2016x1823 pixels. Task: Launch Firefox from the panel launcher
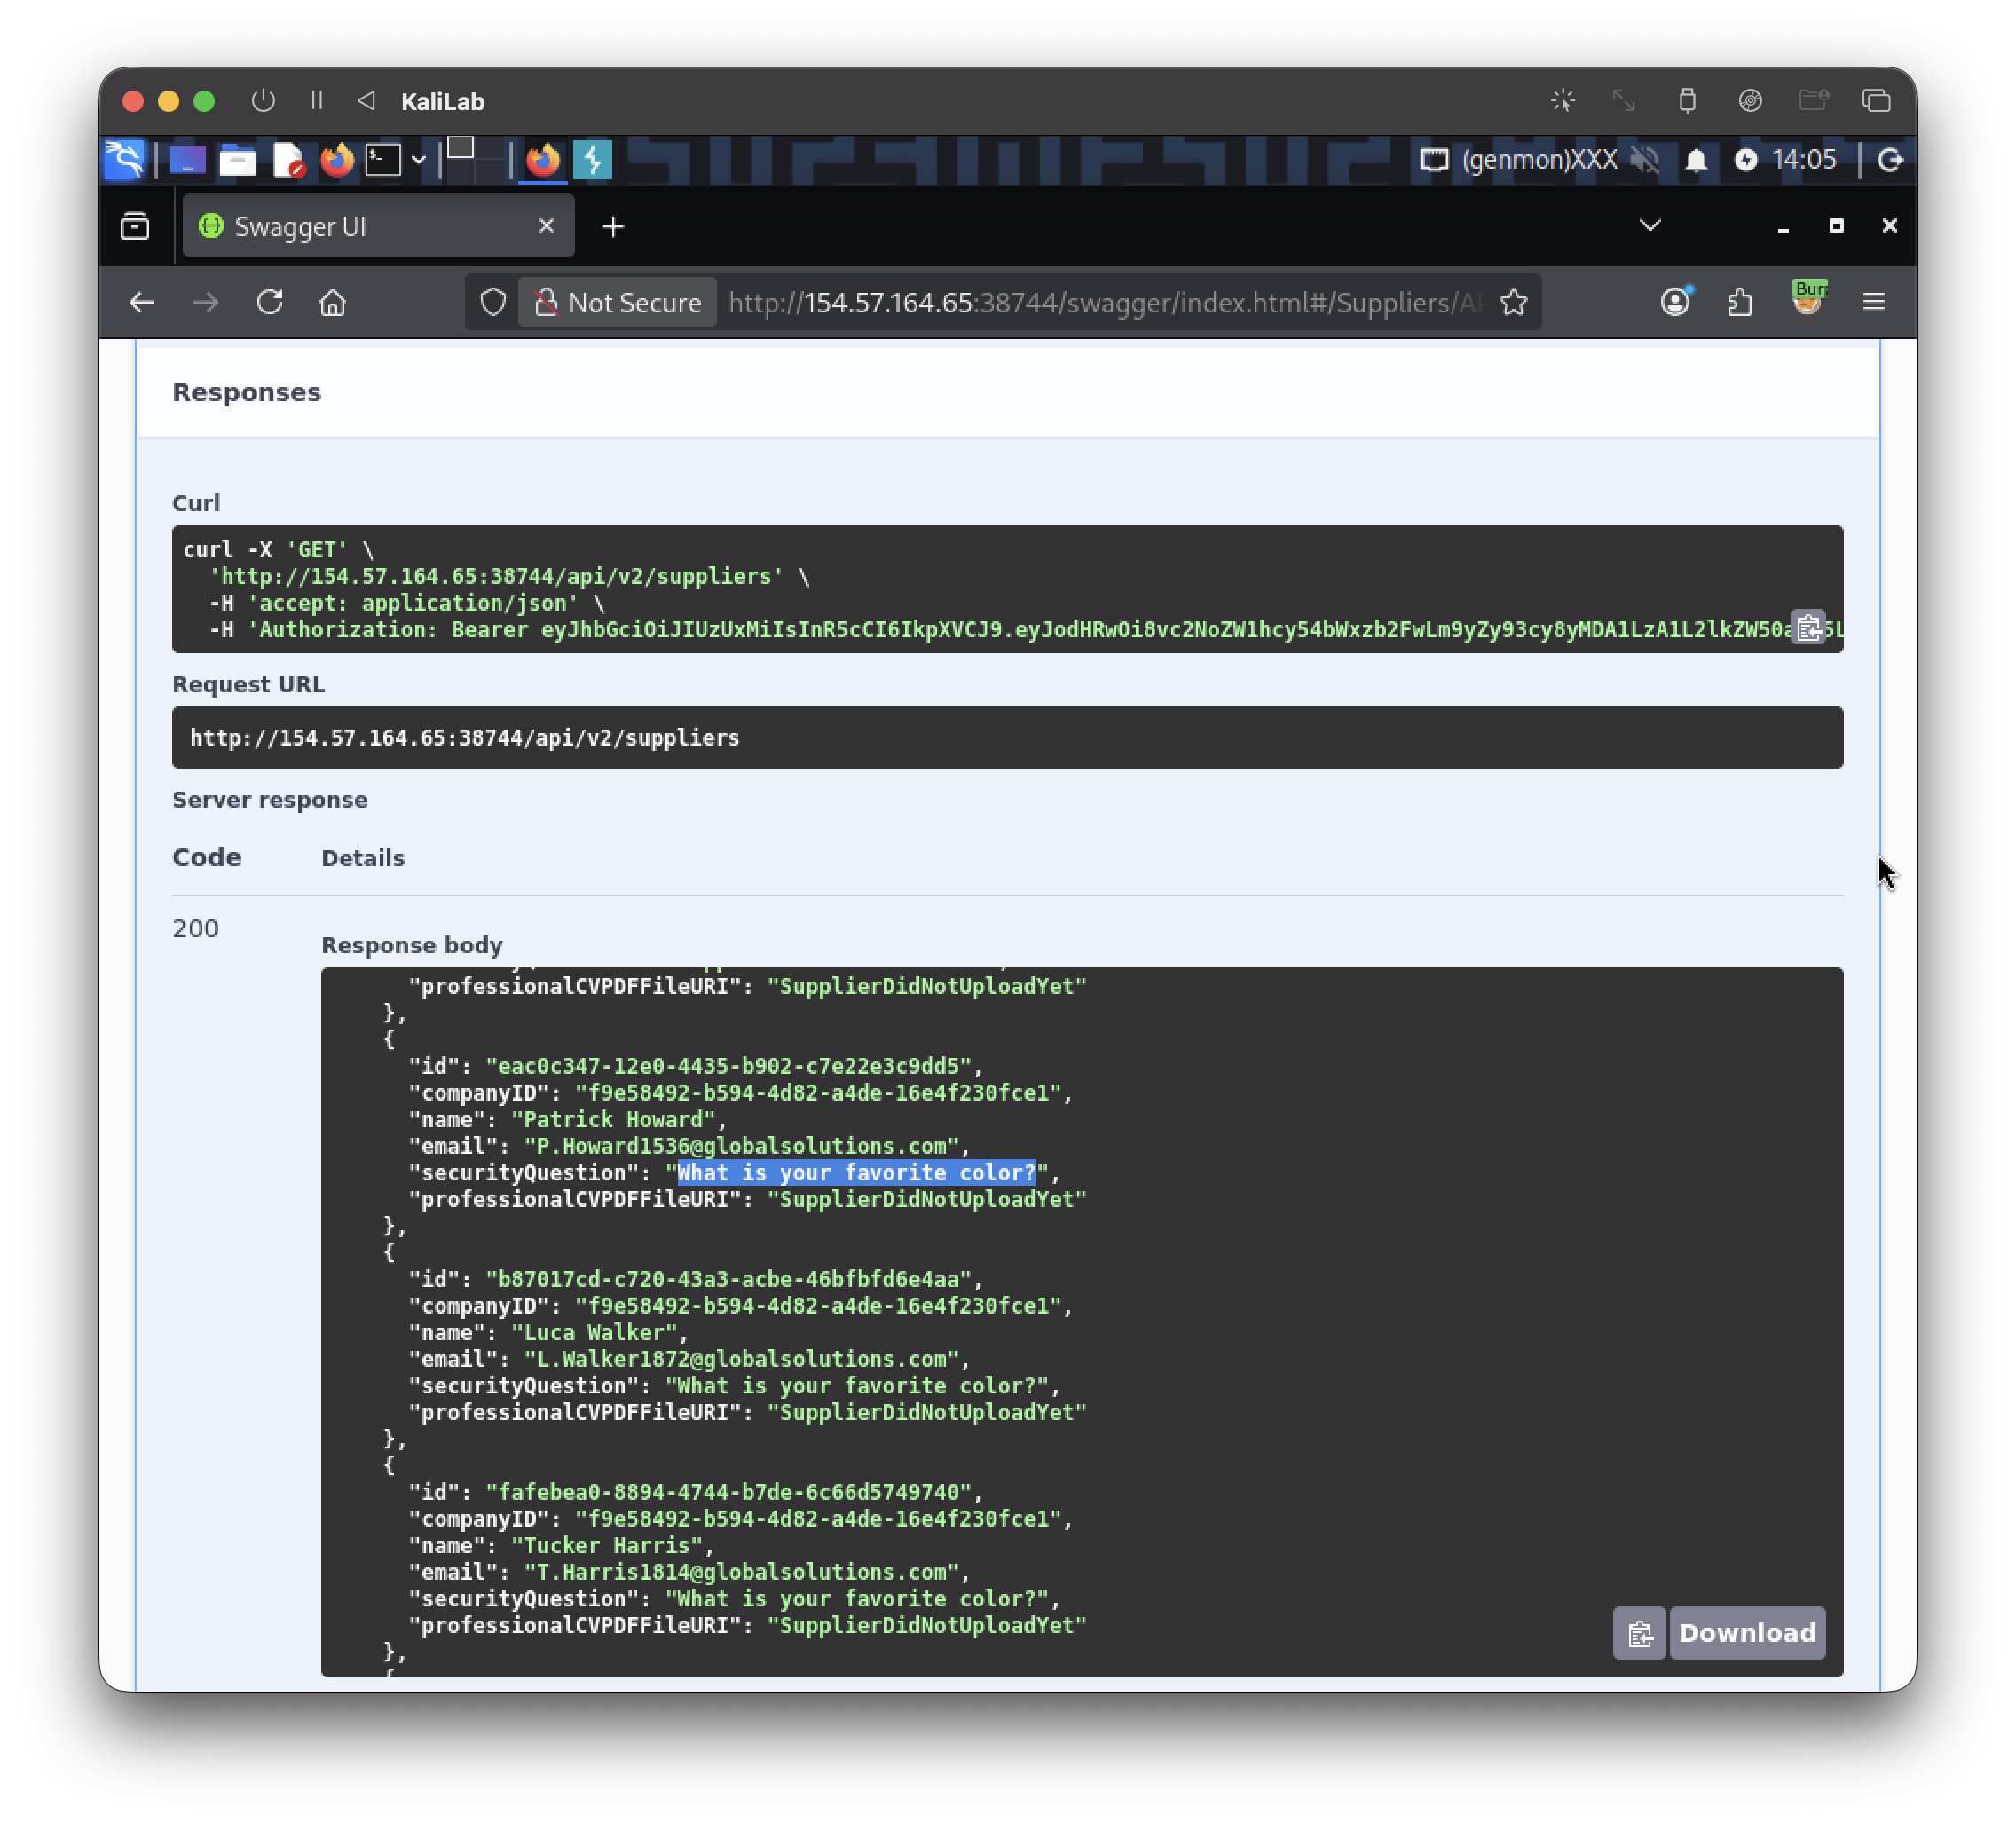pyautogui.click(x=337, y=160)
